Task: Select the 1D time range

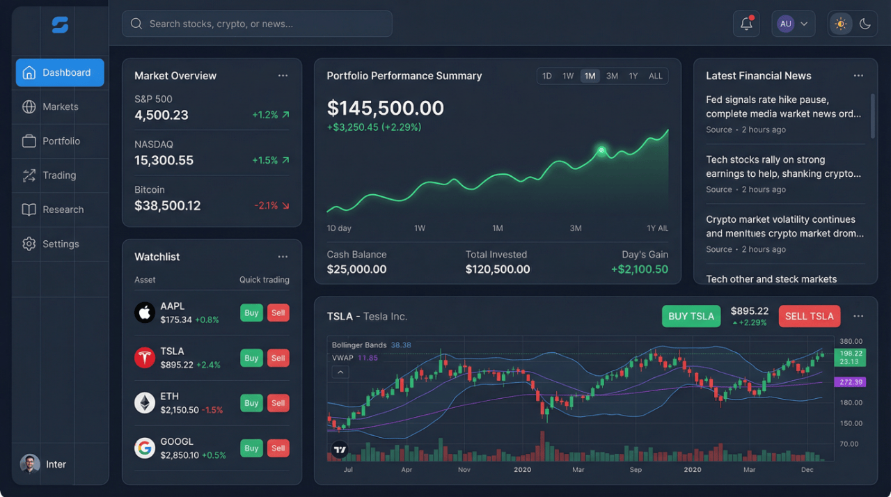Action: [x=547, y=76]
